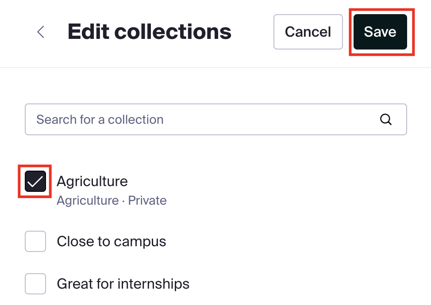The width and height of the screenshot is (431, 305).
Task: Tick the box beside Great for internships
Action: (x=35, y=284)
